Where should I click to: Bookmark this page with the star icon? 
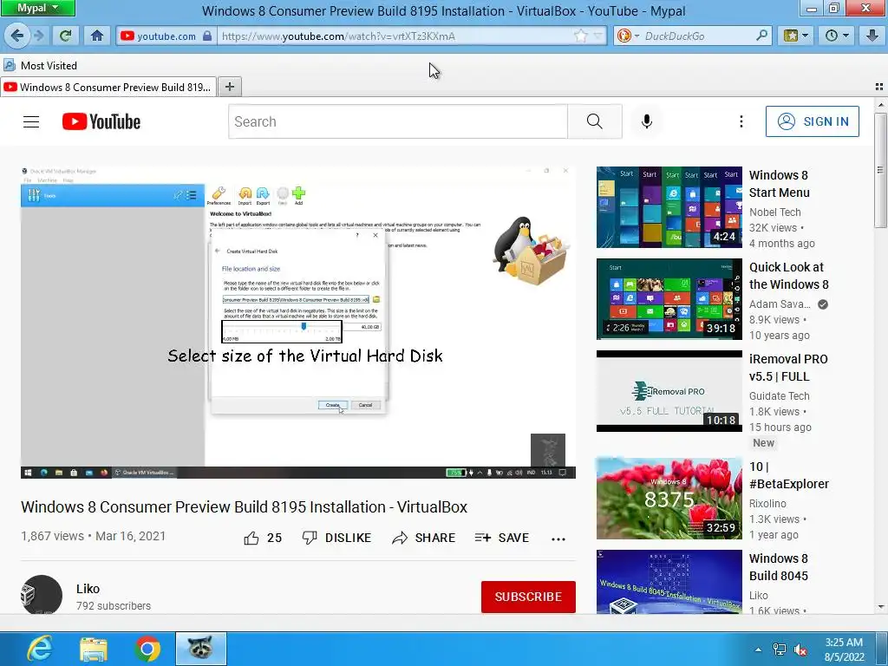(581, 36)
